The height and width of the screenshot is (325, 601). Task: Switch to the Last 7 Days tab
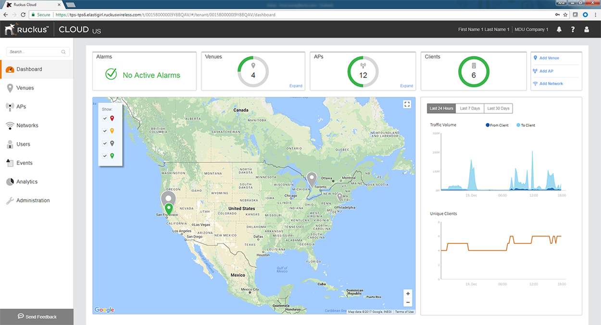tap(470, 108)
